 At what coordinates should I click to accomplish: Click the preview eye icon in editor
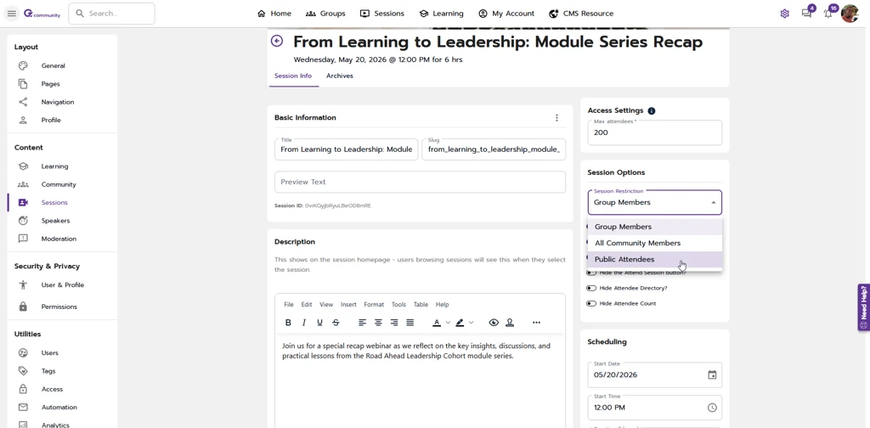pyautogui.click(x=494, y=323)
